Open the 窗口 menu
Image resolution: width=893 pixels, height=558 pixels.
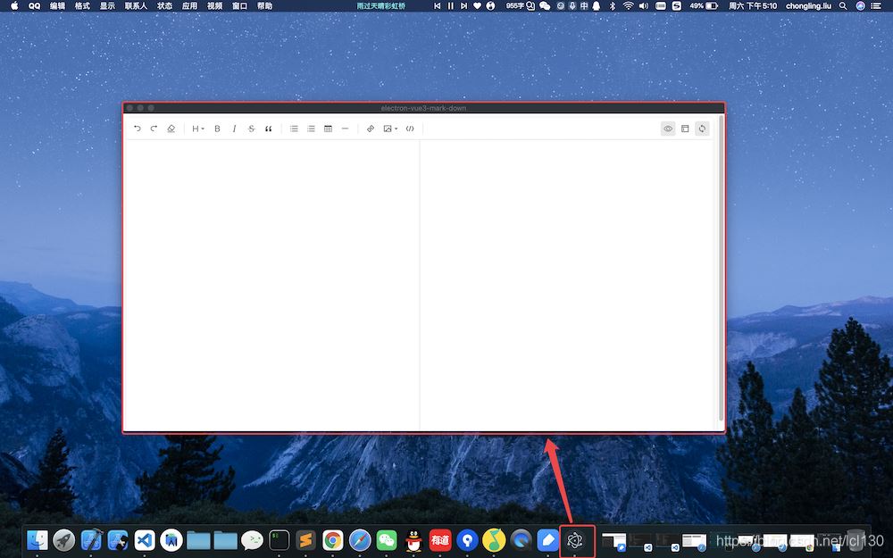coord(239,5)
